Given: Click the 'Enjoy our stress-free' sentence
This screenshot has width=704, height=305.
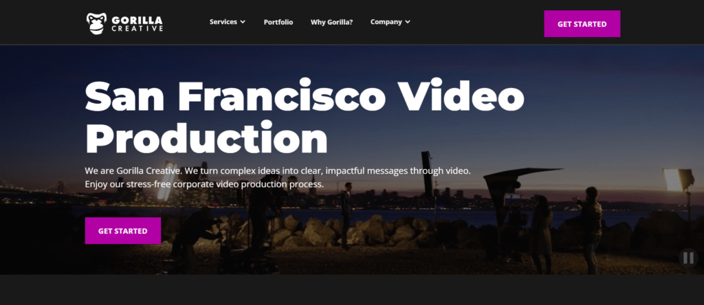Looking at the screenshot, I should coord(204,184).
